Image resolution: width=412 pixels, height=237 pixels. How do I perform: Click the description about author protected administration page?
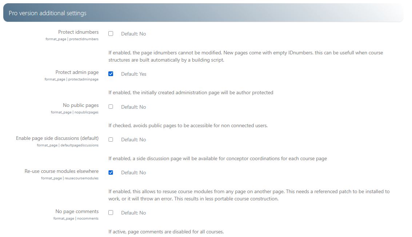pyautogui.click(x=191, y=92)
